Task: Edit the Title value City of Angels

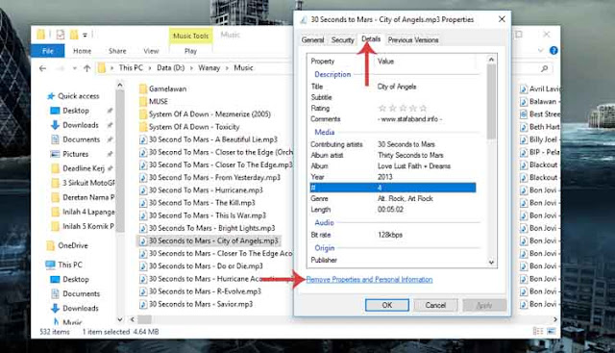Action: tap(397, 87)
